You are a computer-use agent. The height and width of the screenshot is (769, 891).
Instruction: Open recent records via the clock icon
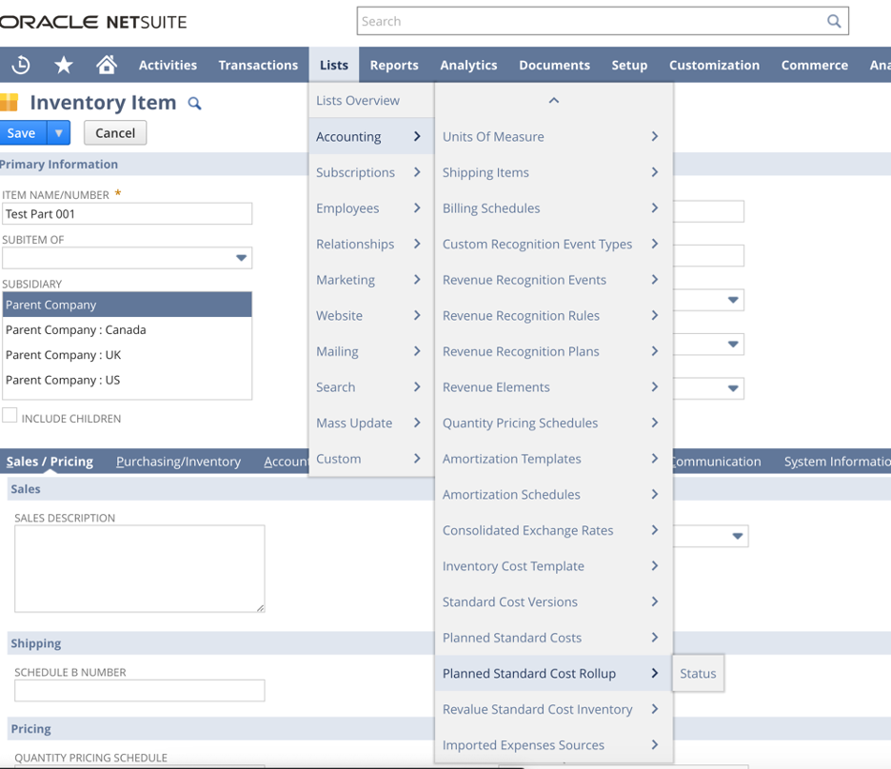point(20,65)
